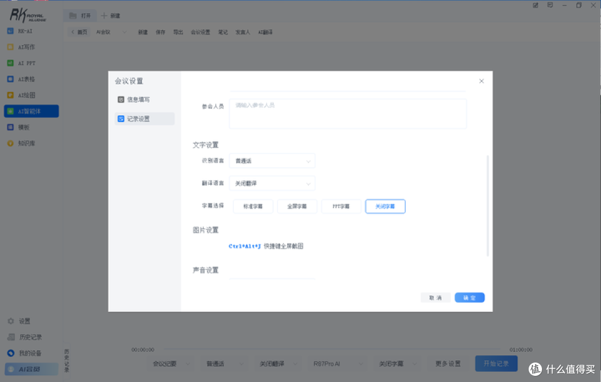Click the dialog vertical scrollbar

coord(487,205)
